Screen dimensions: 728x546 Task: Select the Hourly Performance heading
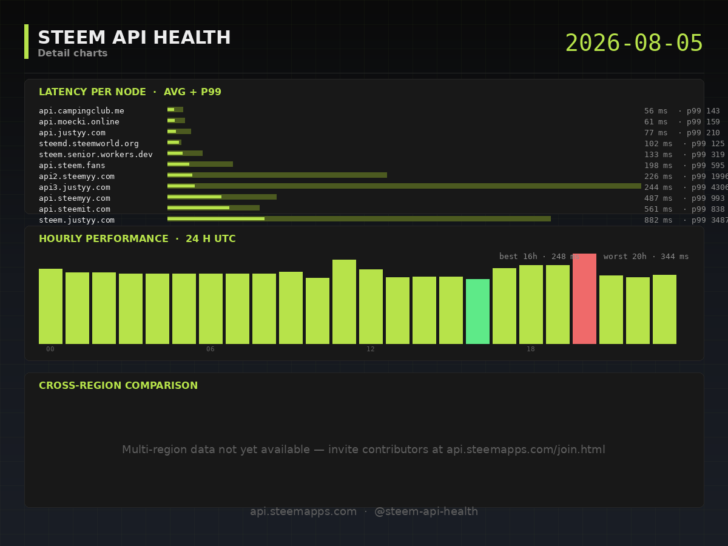[137, 239]
